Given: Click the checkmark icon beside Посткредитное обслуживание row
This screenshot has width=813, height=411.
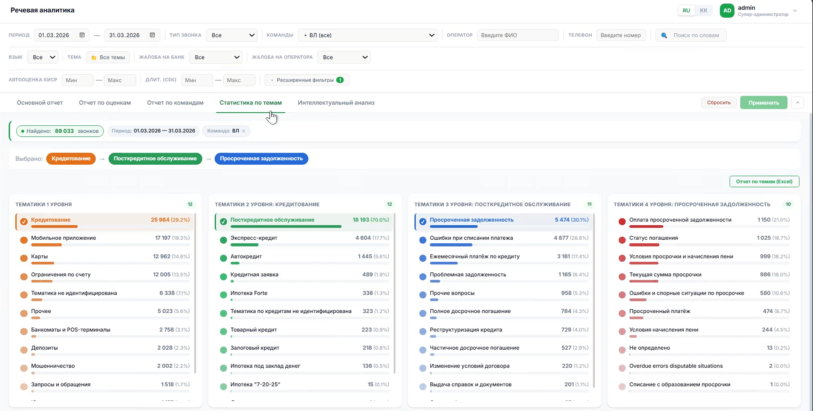Looking at the screenshot, I should pos(223,222).
